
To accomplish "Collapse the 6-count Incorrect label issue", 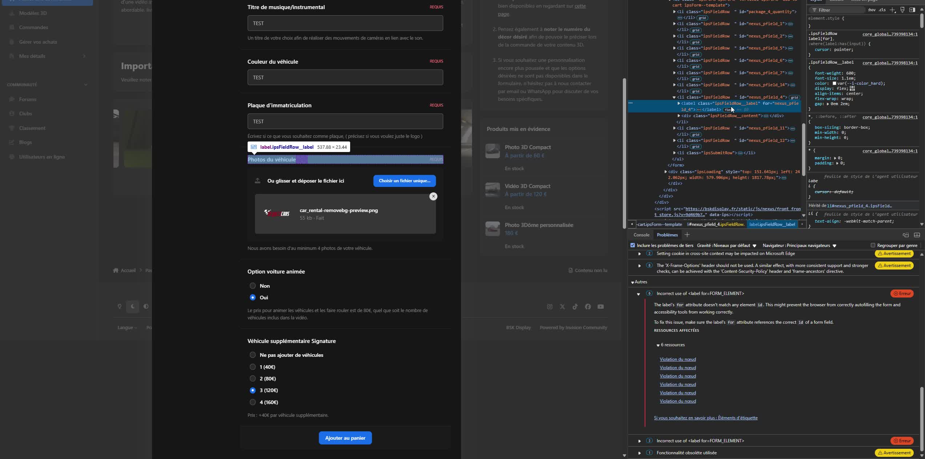I will 638,294.
